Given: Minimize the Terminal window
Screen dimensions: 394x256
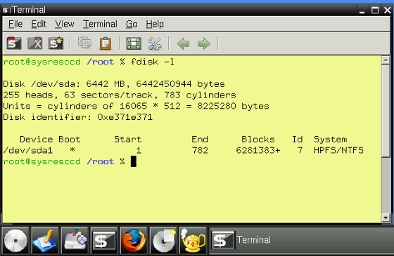Looking at the screenshot, I should [x=362, y=11].
